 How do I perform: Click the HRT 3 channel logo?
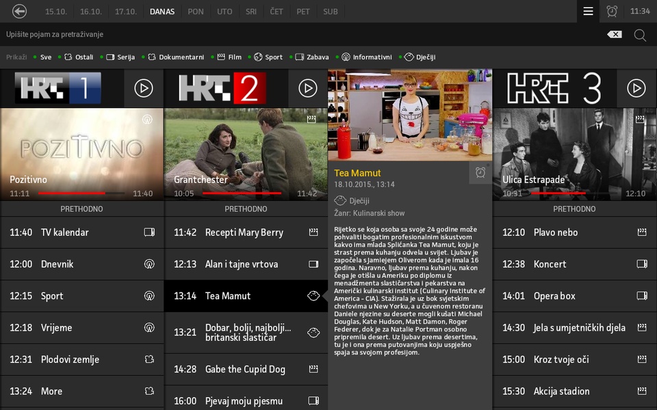click(555, 88)
